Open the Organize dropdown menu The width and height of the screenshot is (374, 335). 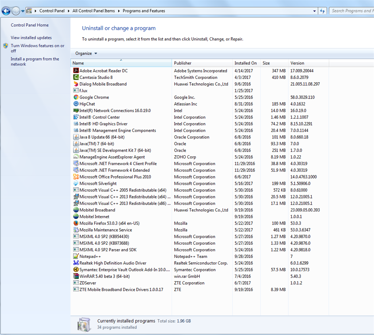(x=86, y=53)
